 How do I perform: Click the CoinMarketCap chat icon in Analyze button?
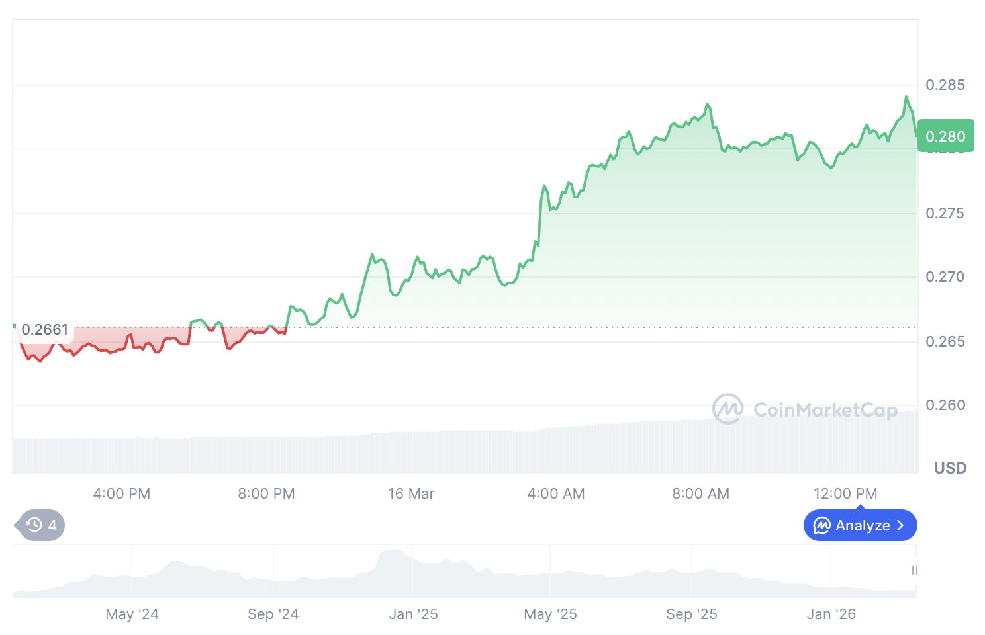(821, 525)
